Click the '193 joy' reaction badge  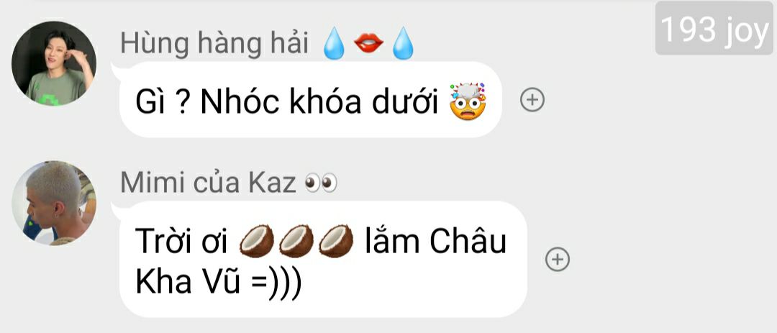[714, 28]
